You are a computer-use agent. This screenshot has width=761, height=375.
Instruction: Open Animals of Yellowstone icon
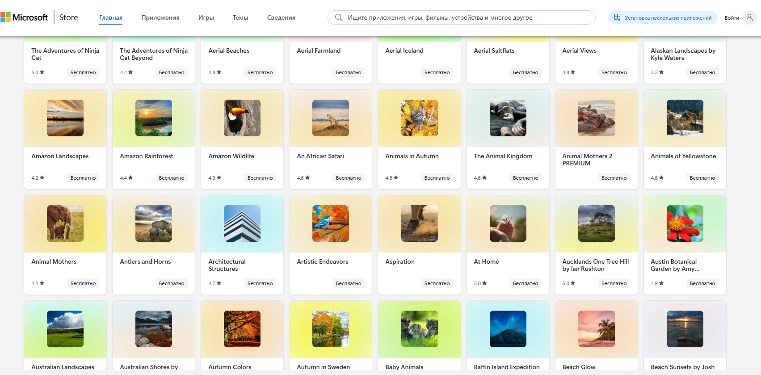click(x=685, y=118)
